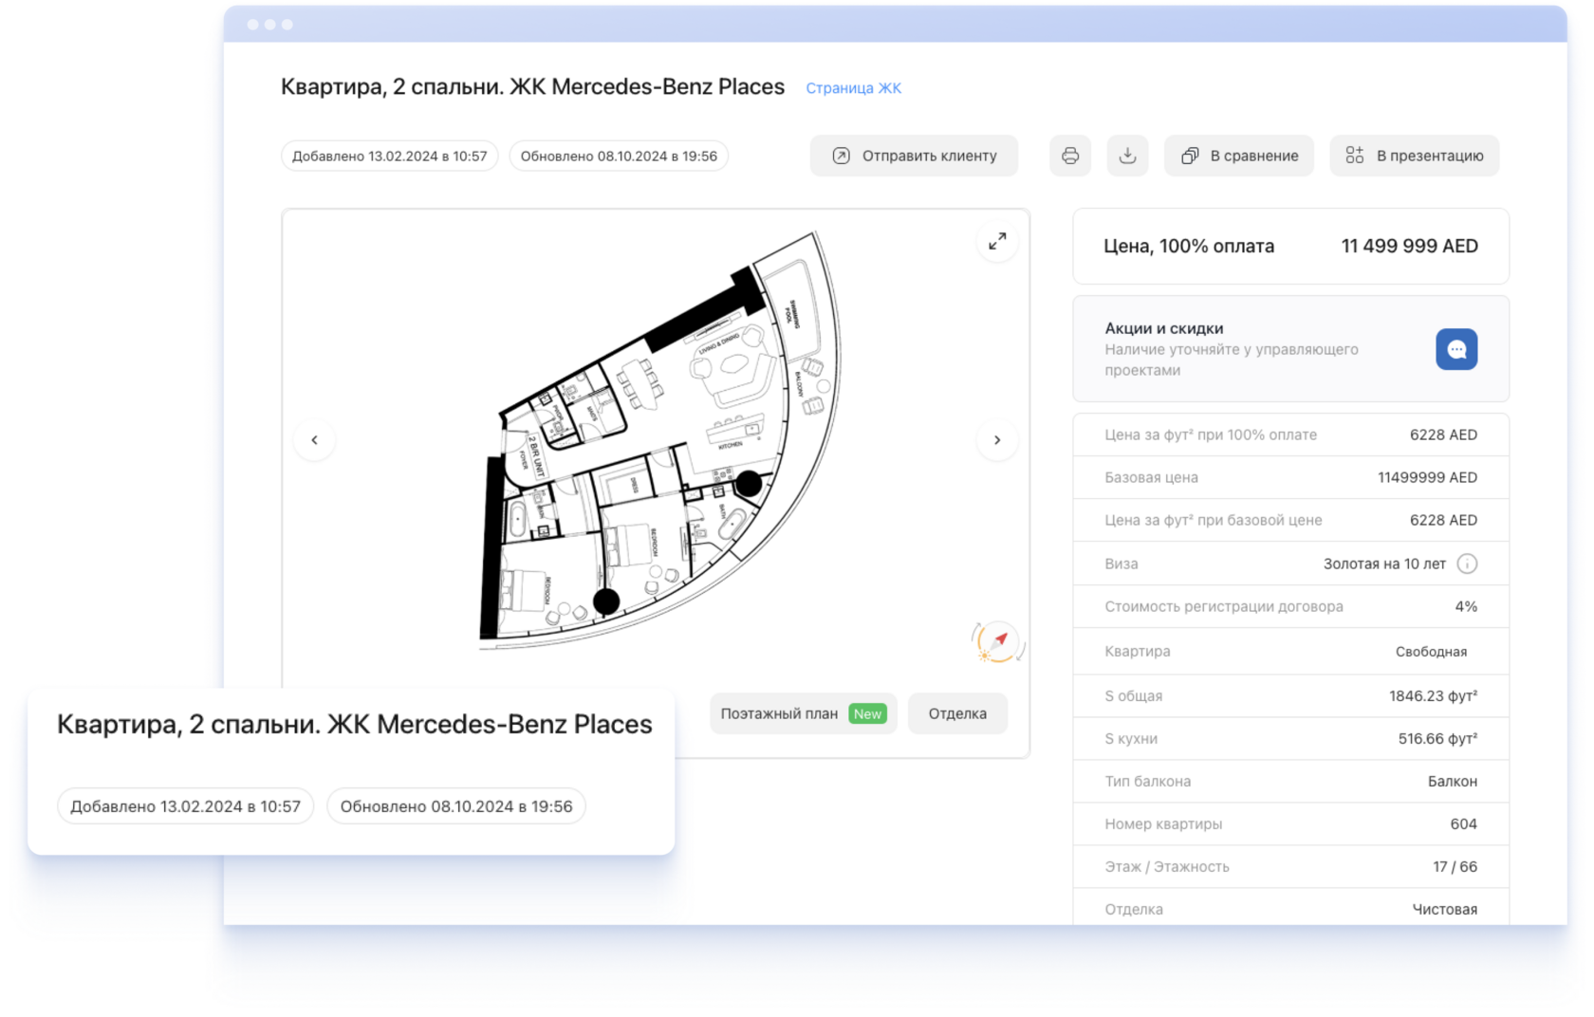Image resolution: width=1594 pixels, height=1017 pixels.
Task: Click the green New badge
Action: tap(867, 713)
